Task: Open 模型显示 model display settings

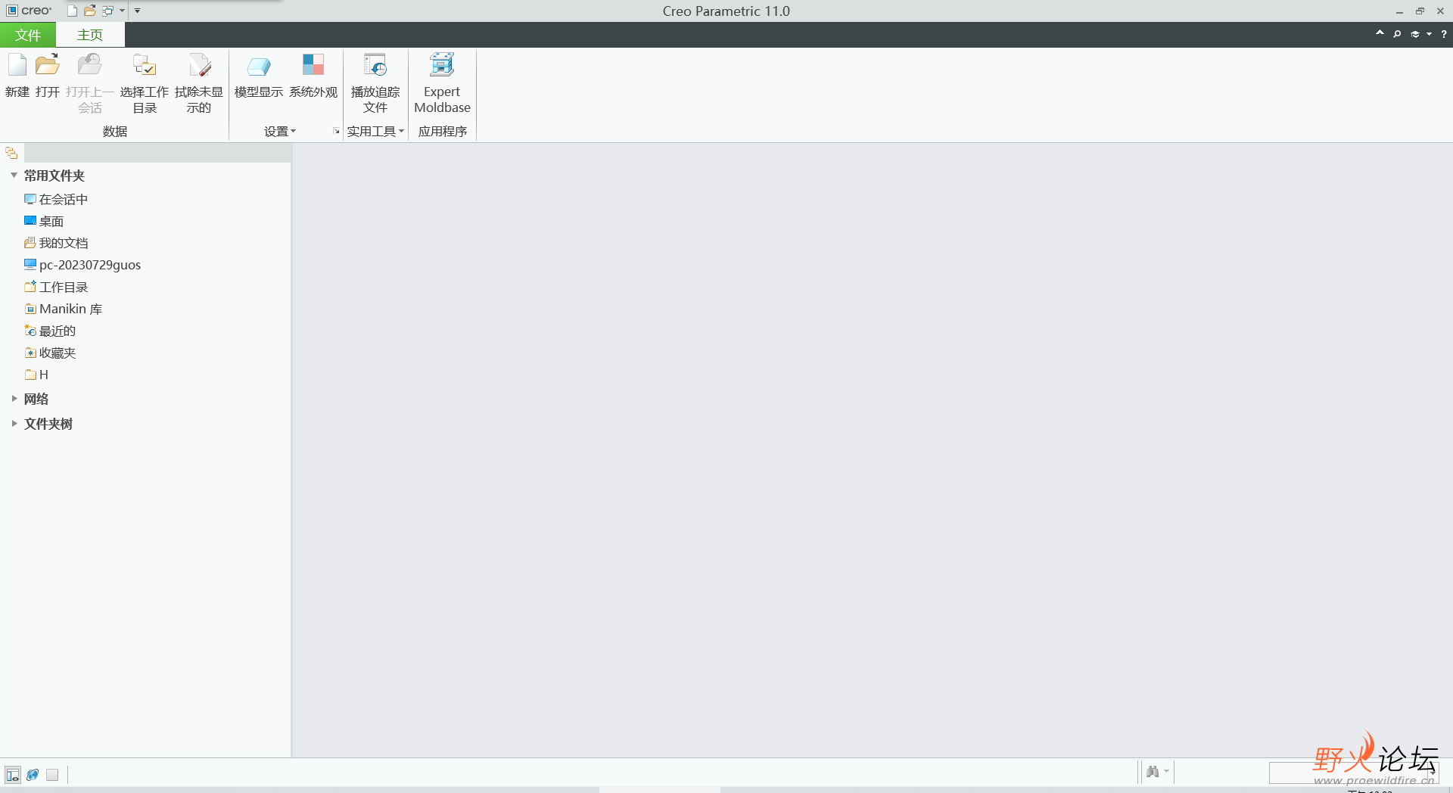Action: tap(258, 76)
